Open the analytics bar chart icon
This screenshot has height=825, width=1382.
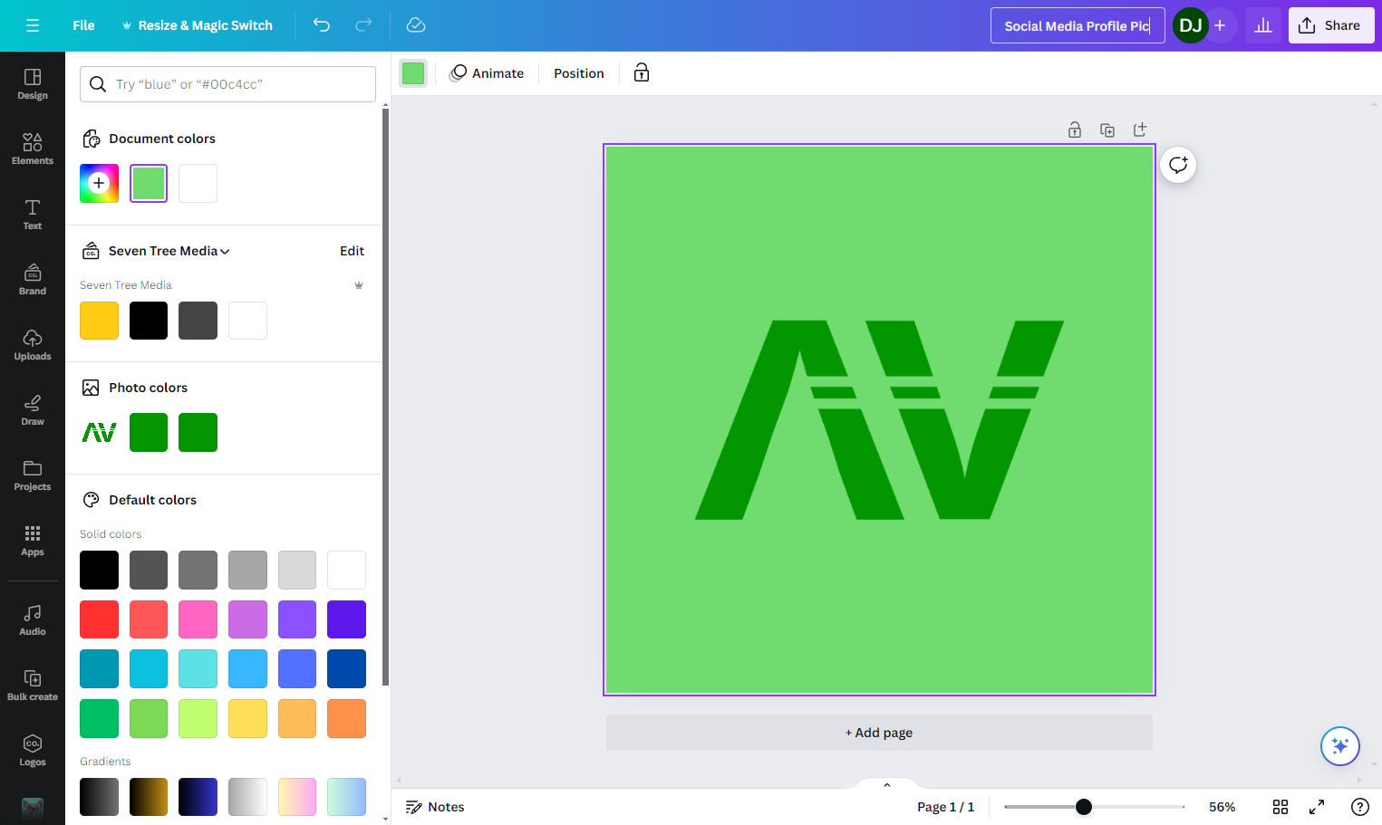(1263, 25)
